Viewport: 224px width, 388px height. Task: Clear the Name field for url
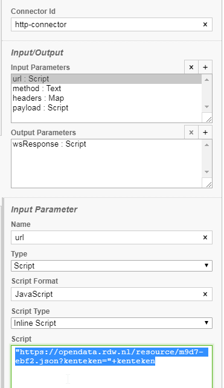pyautogui.click(x=205, y=238)
